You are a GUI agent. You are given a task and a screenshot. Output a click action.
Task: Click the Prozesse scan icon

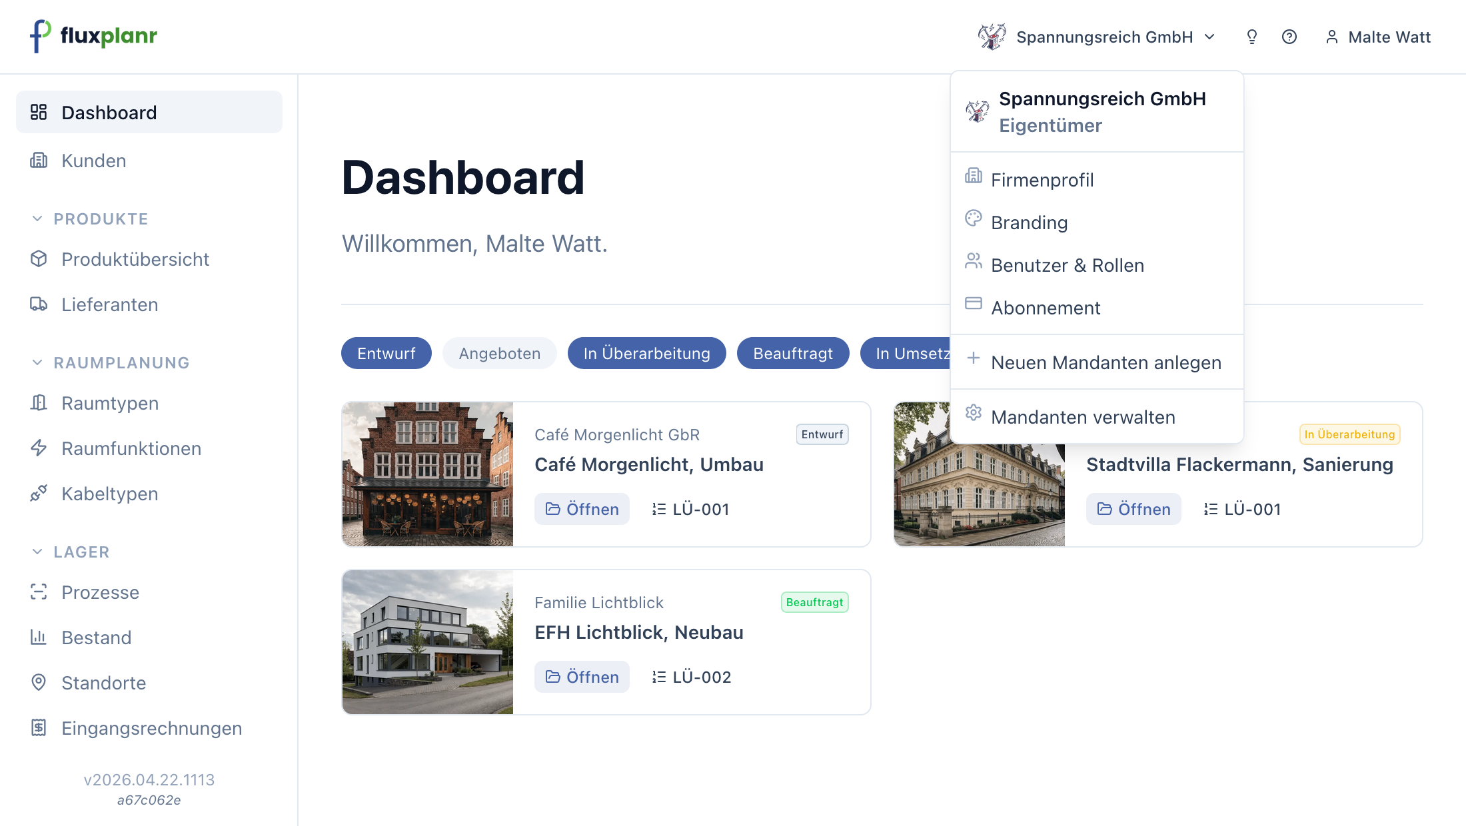coord(39,592)
